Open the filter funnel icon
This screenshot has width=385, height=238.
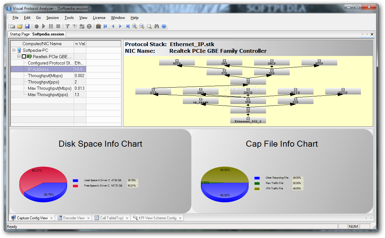coord(67,26)
